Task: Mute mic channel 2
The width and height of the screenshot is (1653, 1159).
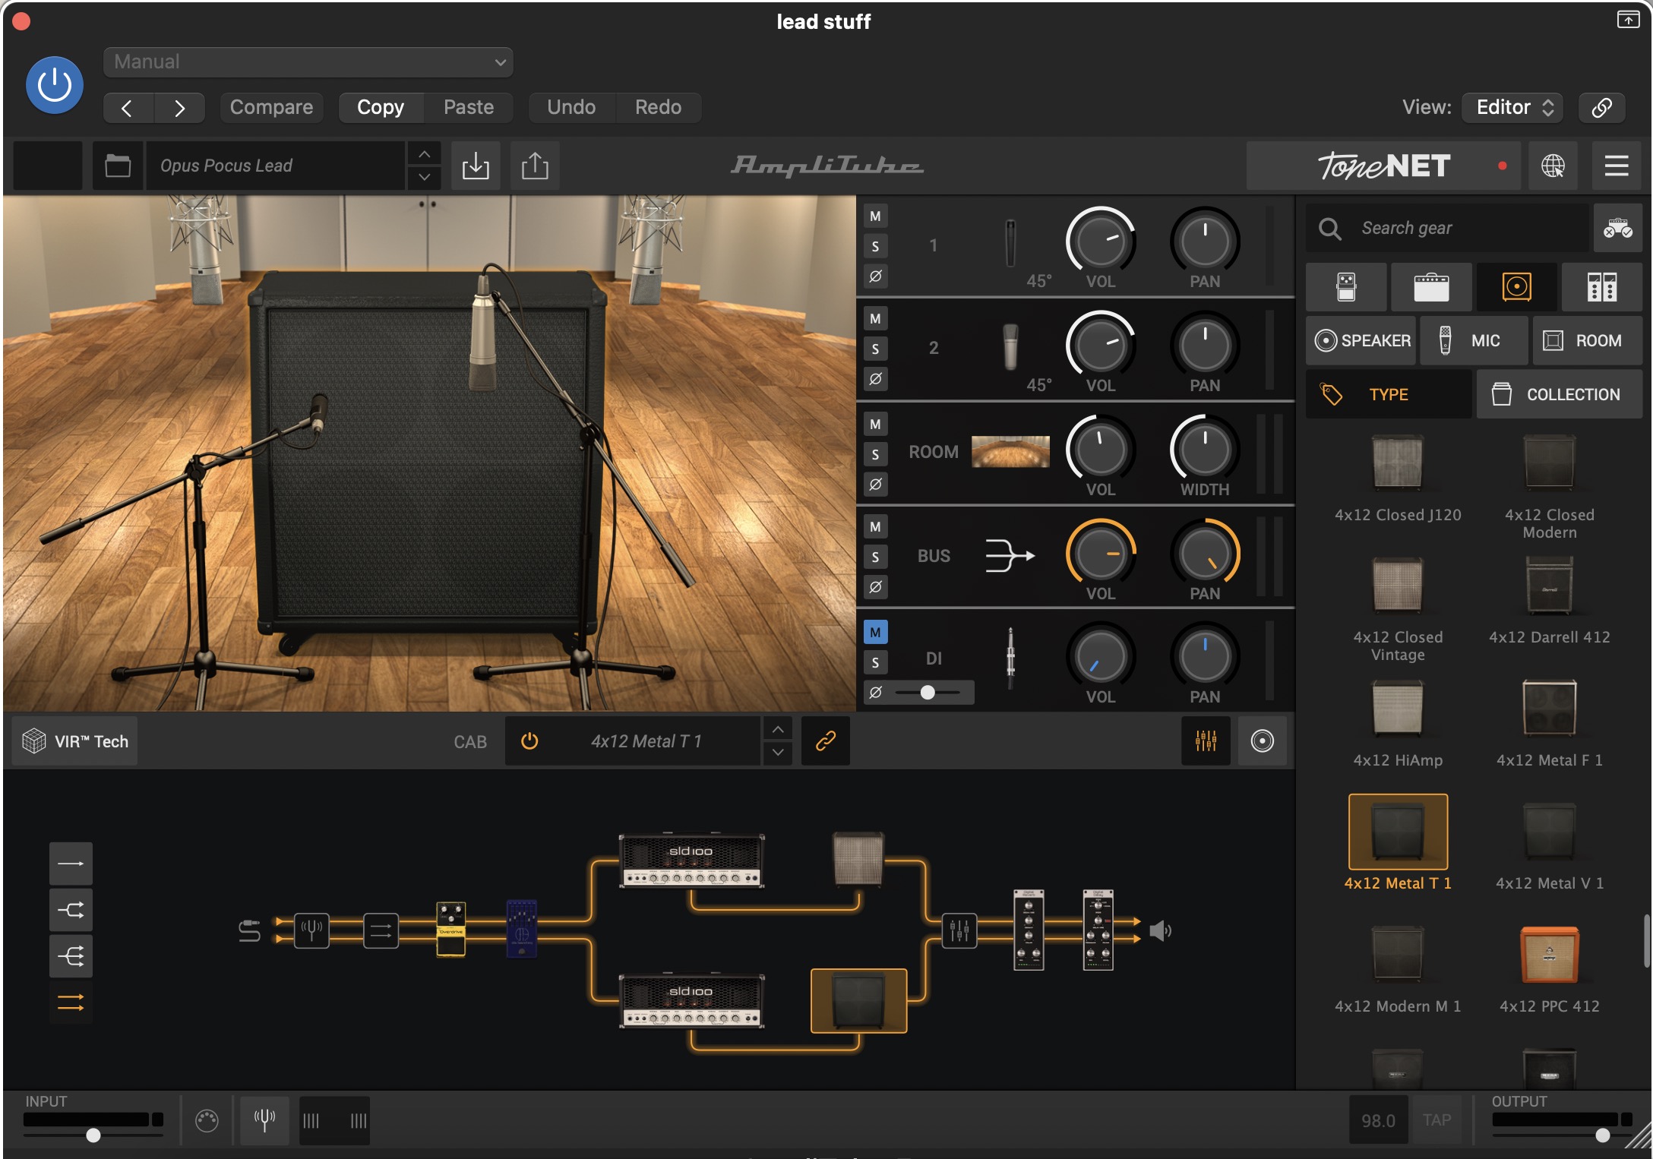Action: click(x=875, y=319)
